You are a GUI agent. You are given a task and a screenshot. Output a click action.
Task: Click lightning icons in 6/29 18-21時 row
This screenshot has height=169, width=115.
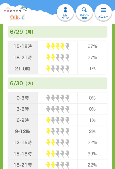click(57, 58)
